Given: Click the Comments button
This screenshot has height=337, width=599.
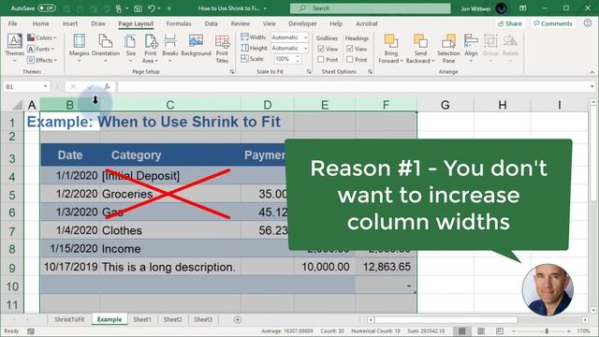Looking at the screenshot, I should click(x=553, y=23).
